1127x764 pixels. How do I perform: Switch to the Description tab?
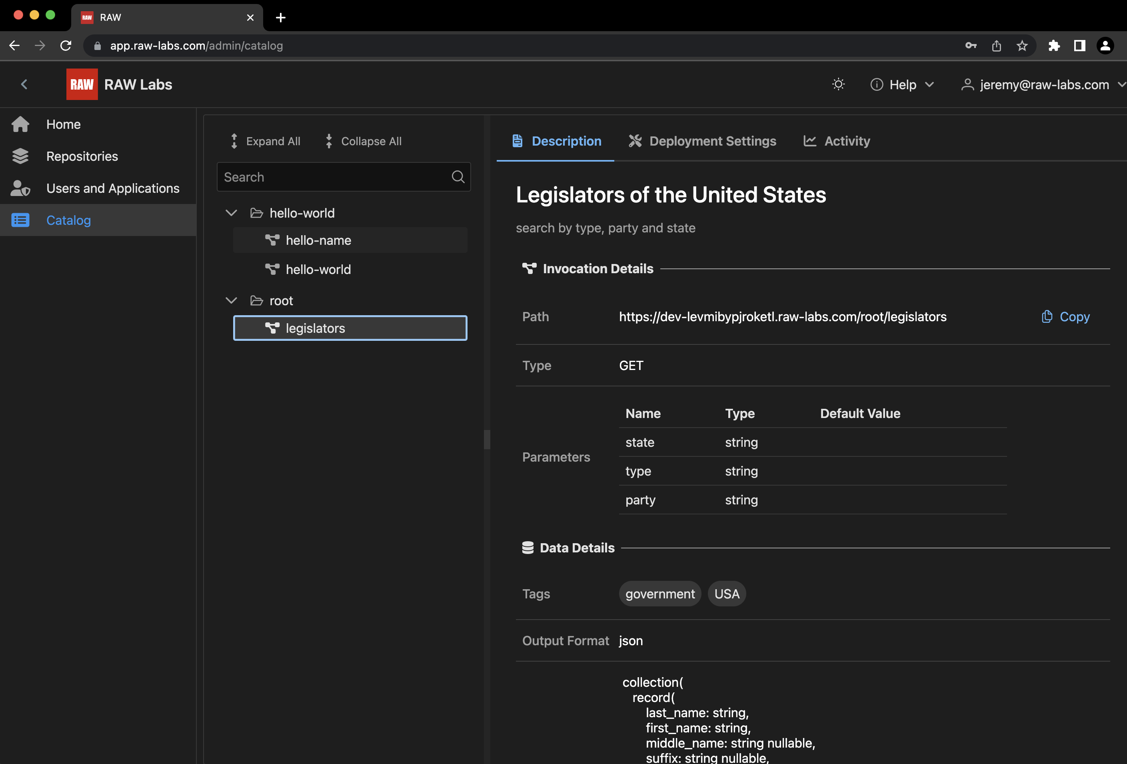[556, 141]
